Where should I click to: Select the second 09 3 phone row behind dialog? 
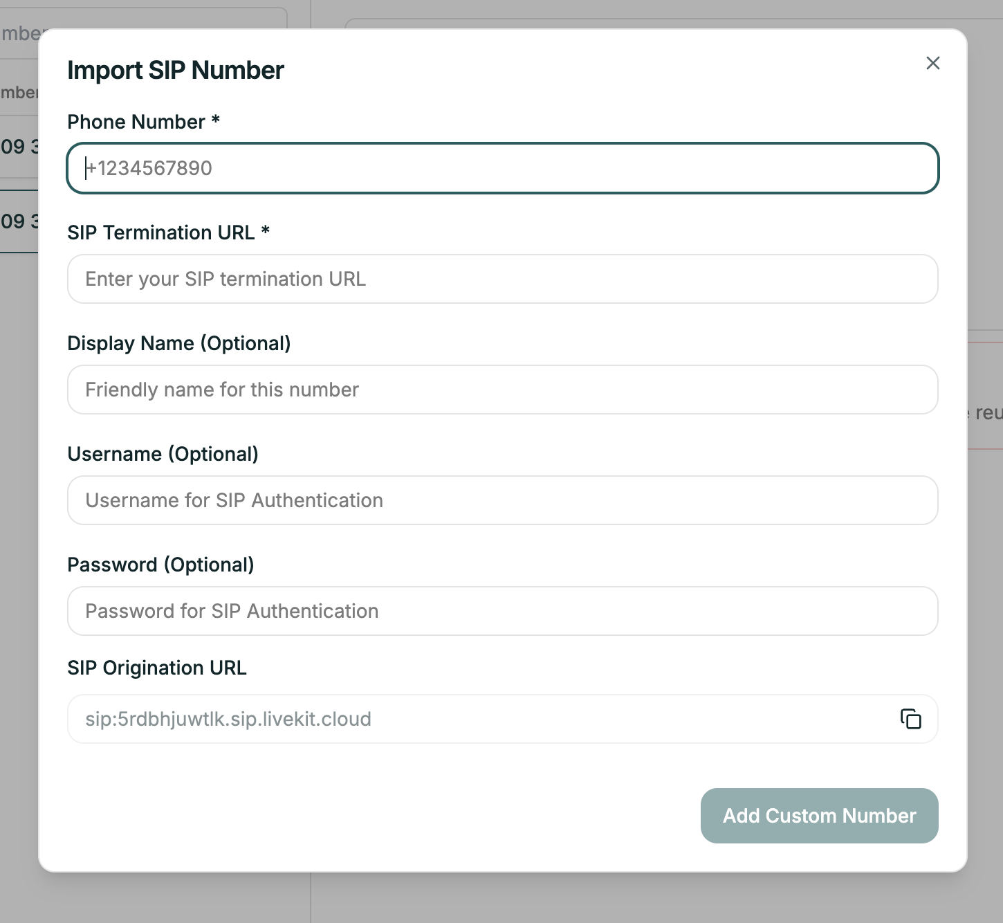pyautogui.click(x=17, y=221)
